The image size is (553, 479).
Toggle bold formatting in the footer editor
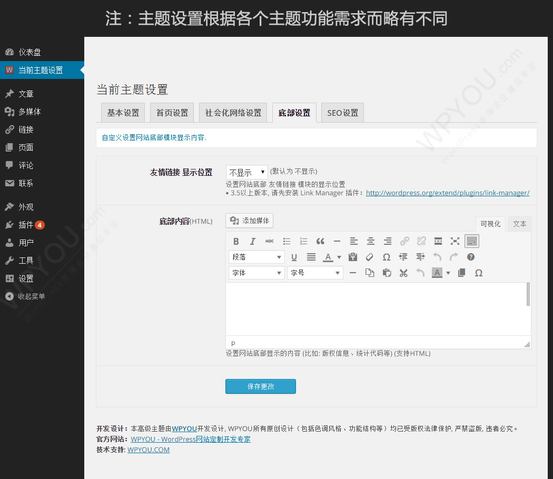pyautogui.click(x=236, y=241)
